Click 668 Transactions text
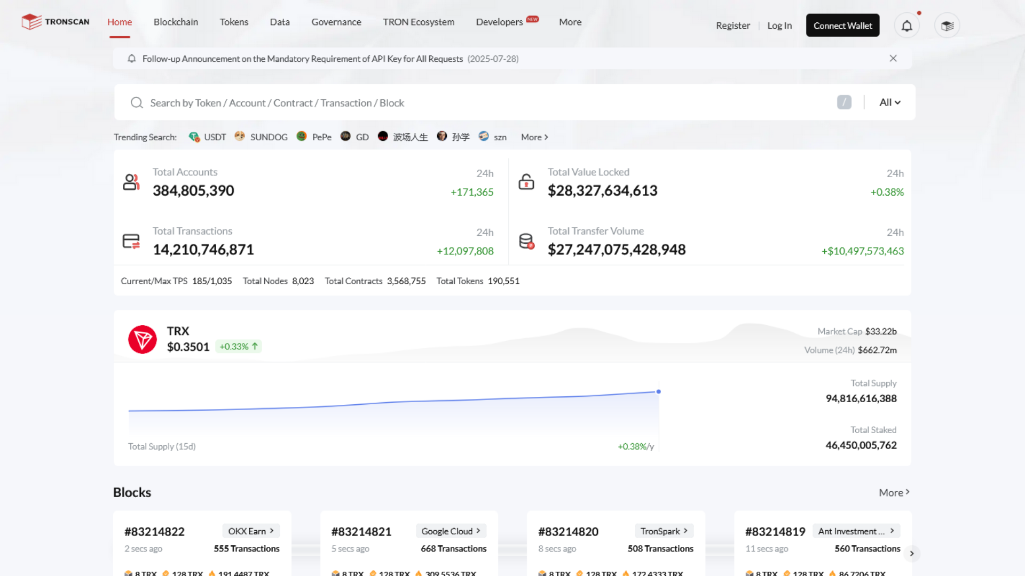Image resolution: width=1025 pixels, height=576 pixels. point(453,549)
